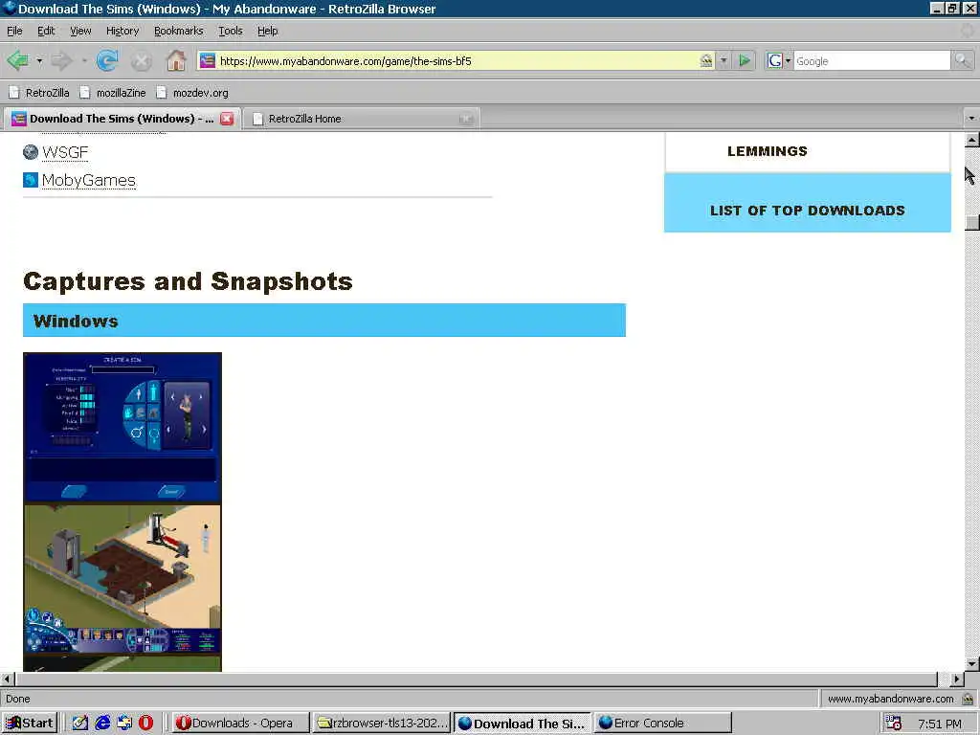Screen dimensions: 980x735
Task: Click the status bar security lock icon
Action: pos(968,699)
